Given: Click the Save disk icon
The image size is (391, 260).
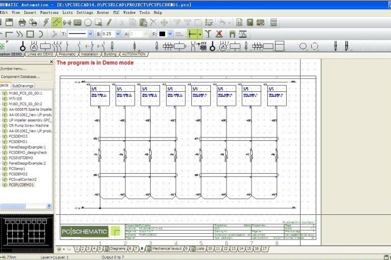Looking at the screenshot, I should pos(9,22).
